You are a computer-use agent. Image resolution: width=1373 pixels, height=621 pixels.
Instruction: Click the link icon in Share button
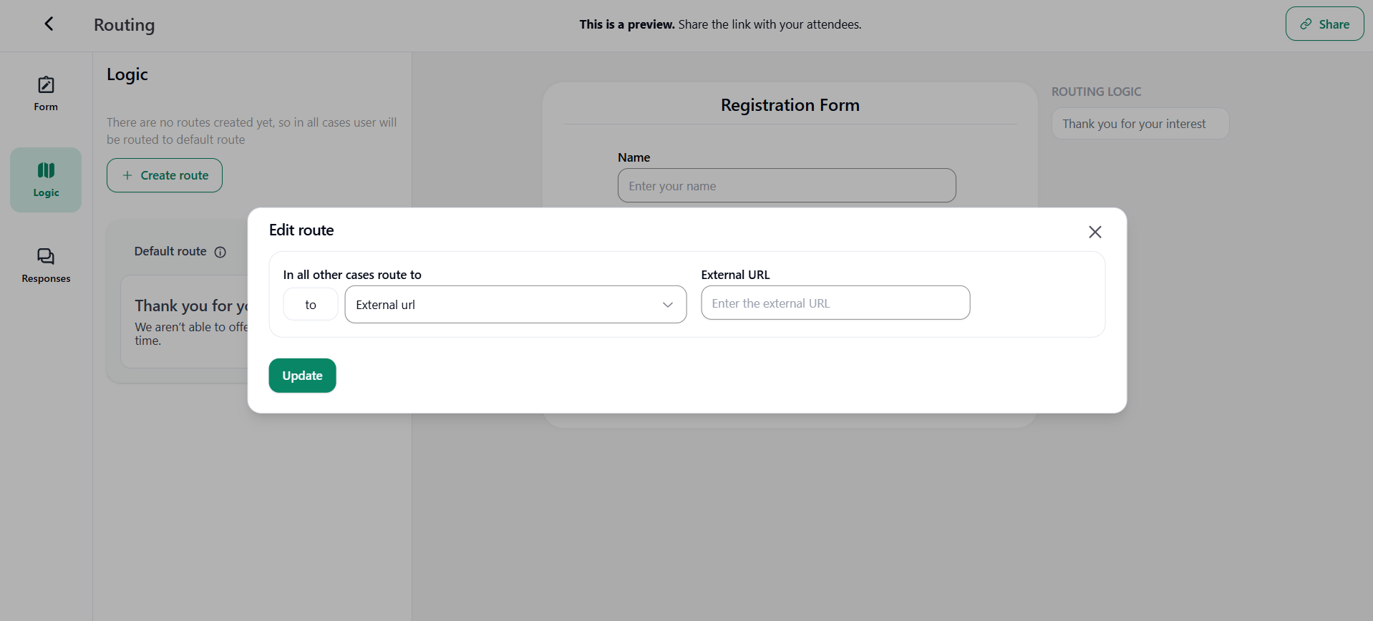(1306, 24)
